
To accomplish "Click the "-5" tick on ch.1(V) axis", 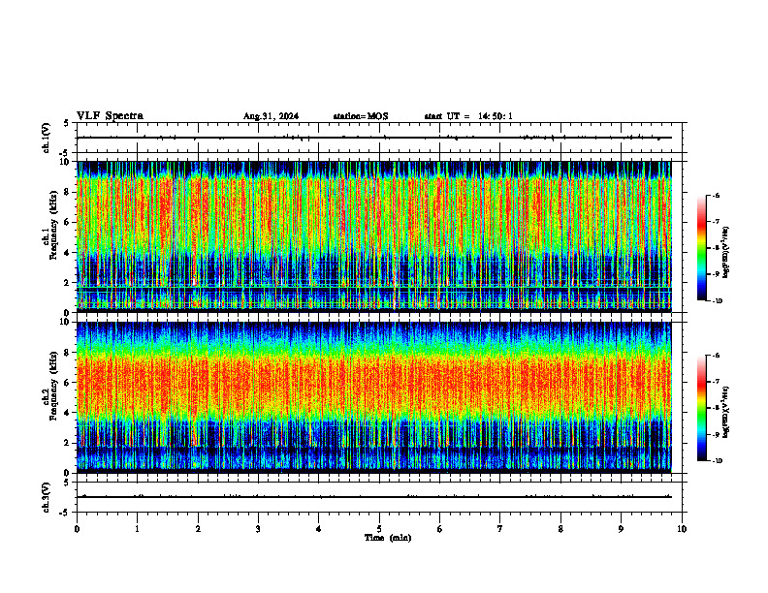I will coord(65,153).
